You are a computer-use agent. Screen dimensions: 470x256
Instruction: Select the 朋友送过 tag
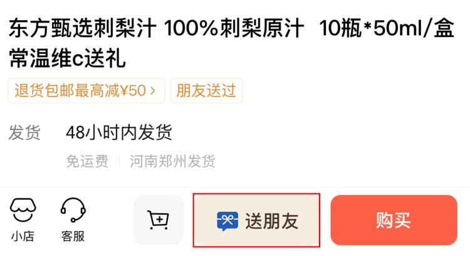(x=207, y=90)
